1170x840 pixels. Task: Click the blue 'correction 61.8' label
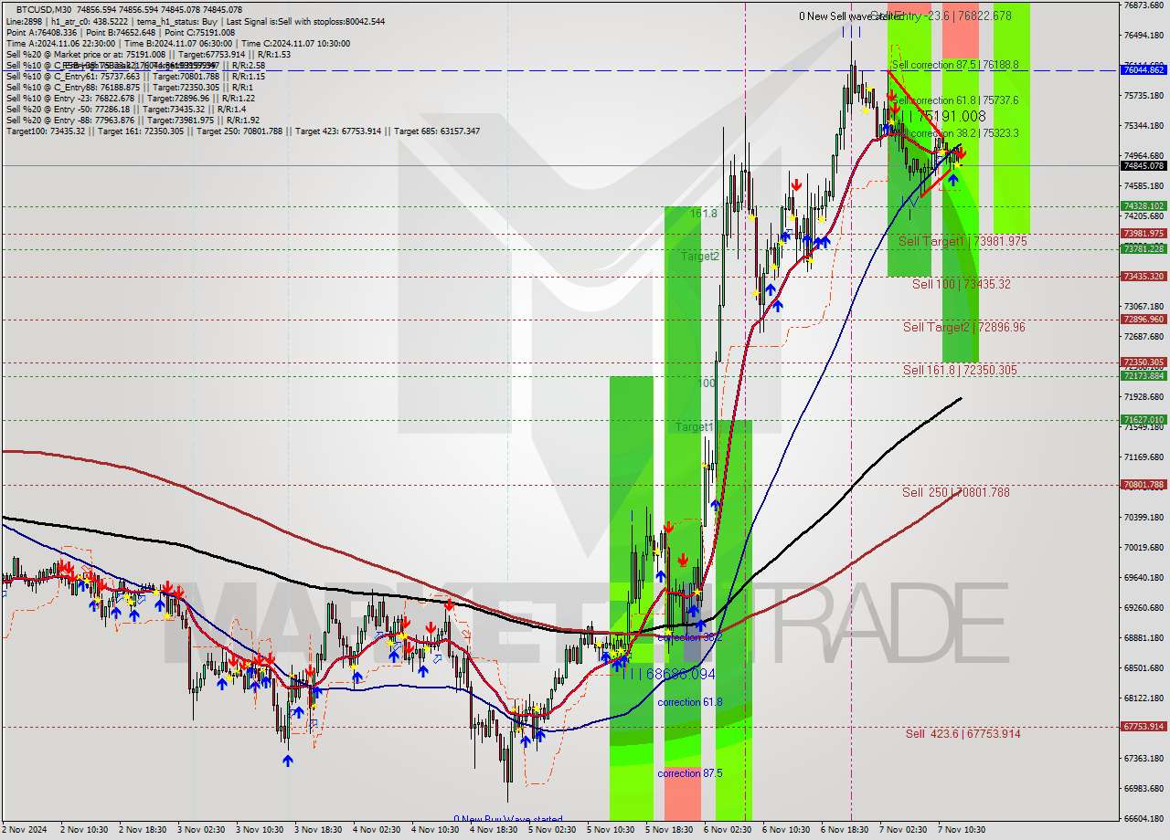(x=690, y=702)
